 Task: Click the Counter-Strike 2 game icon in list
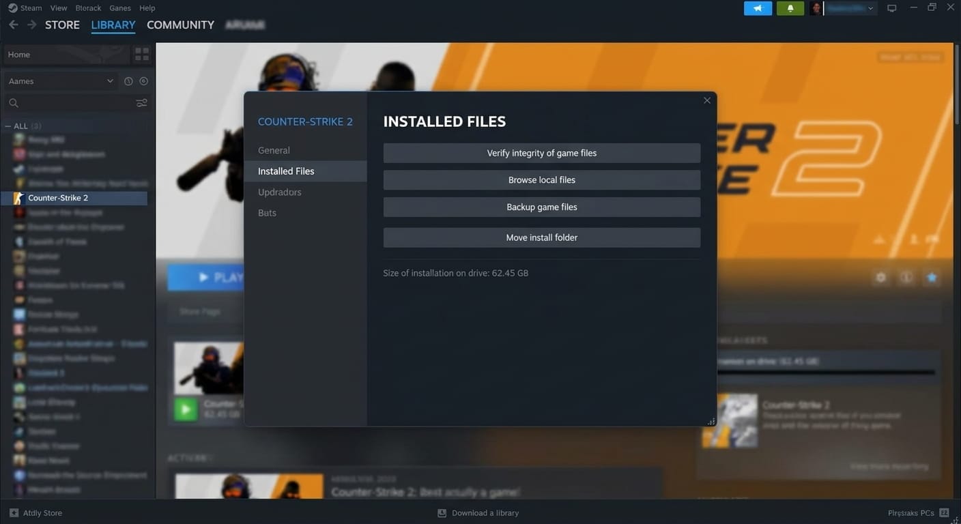pos(18,198)
